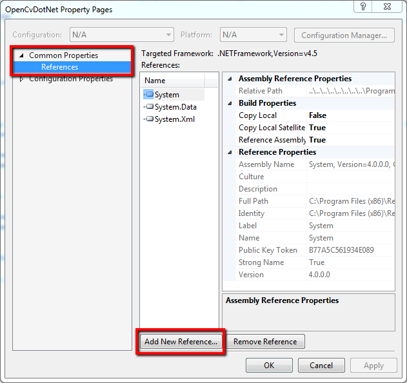Image resolution: width=407 pixels, height=383 pixels.
Task: Click the Strong Name True value
Action: coord(317,262)
